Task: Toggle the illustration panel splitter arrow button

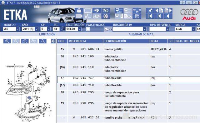Action: [53, 41]
